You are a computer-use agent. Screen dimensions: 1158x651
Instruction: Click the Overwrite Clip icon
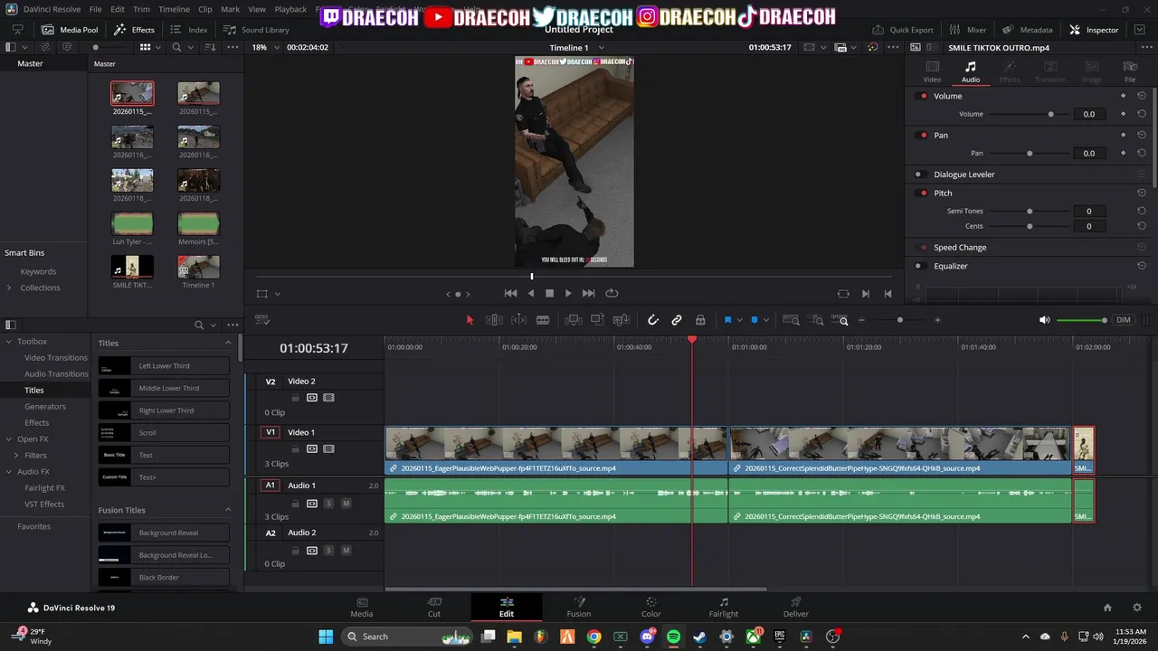point(597,320)
